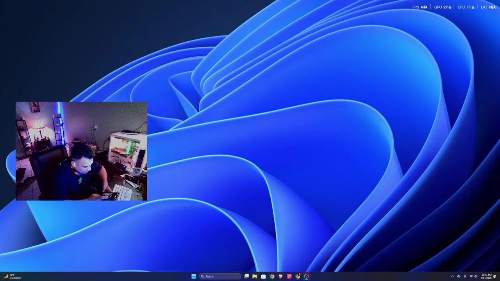
Task: Expand the hidden system tray icons
Action: (452, 276)
